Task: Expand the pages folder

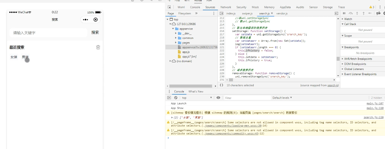Action: [176, 43]
